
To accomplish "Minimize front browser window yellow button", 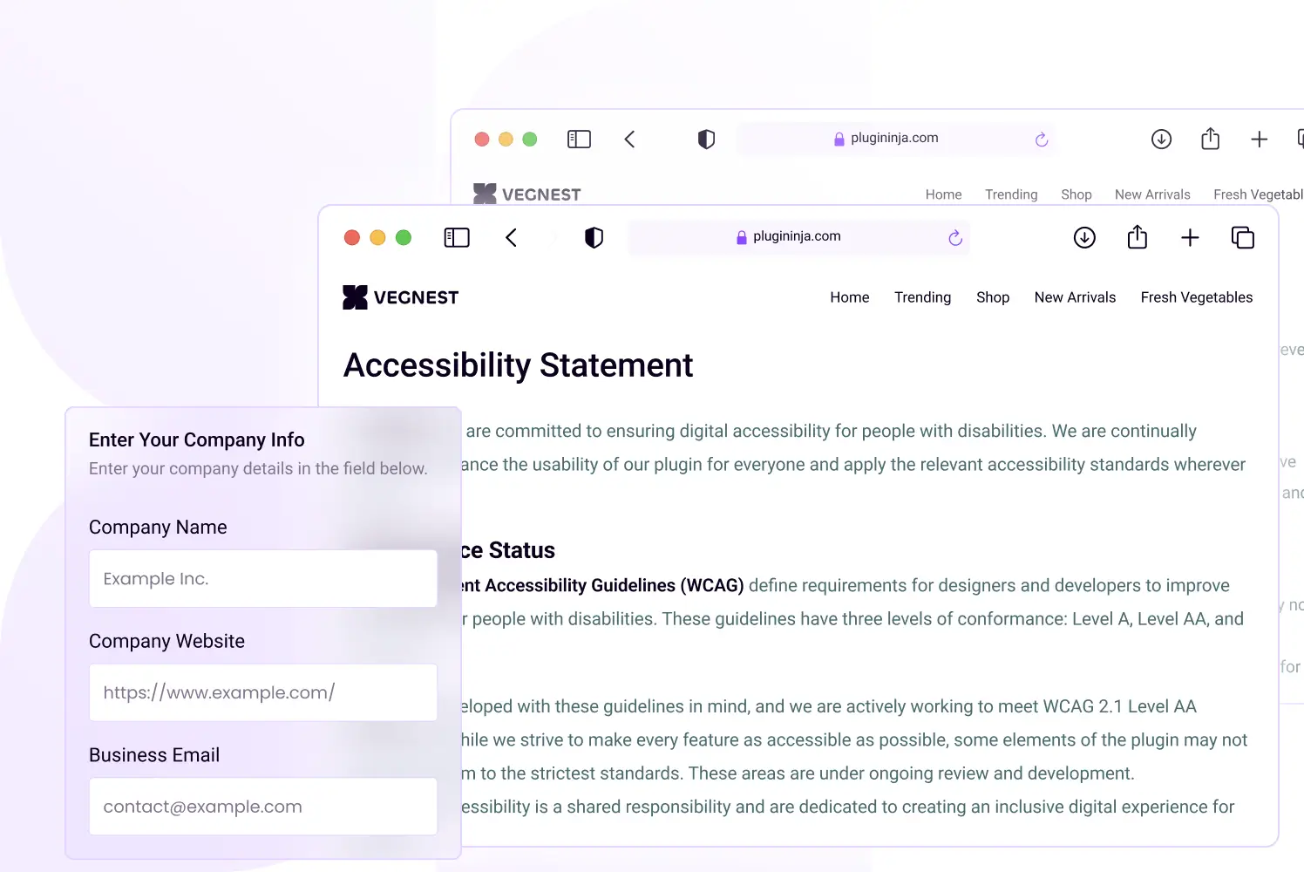I will 377,237.
